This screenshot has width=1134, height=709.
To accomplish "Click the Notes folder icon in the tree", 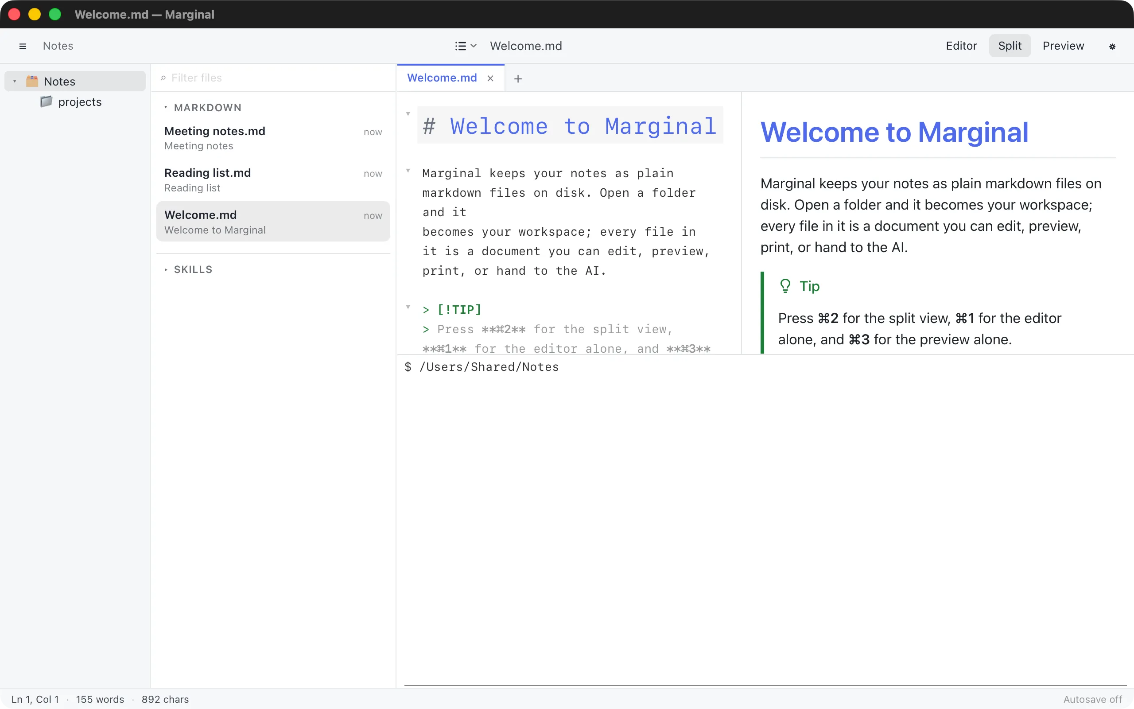I will coord(32,81).
